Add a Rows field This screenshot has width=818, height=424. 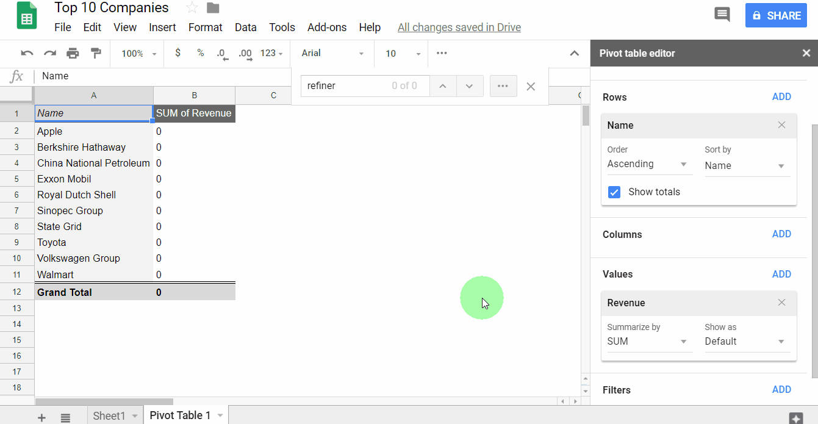(781, 97)
